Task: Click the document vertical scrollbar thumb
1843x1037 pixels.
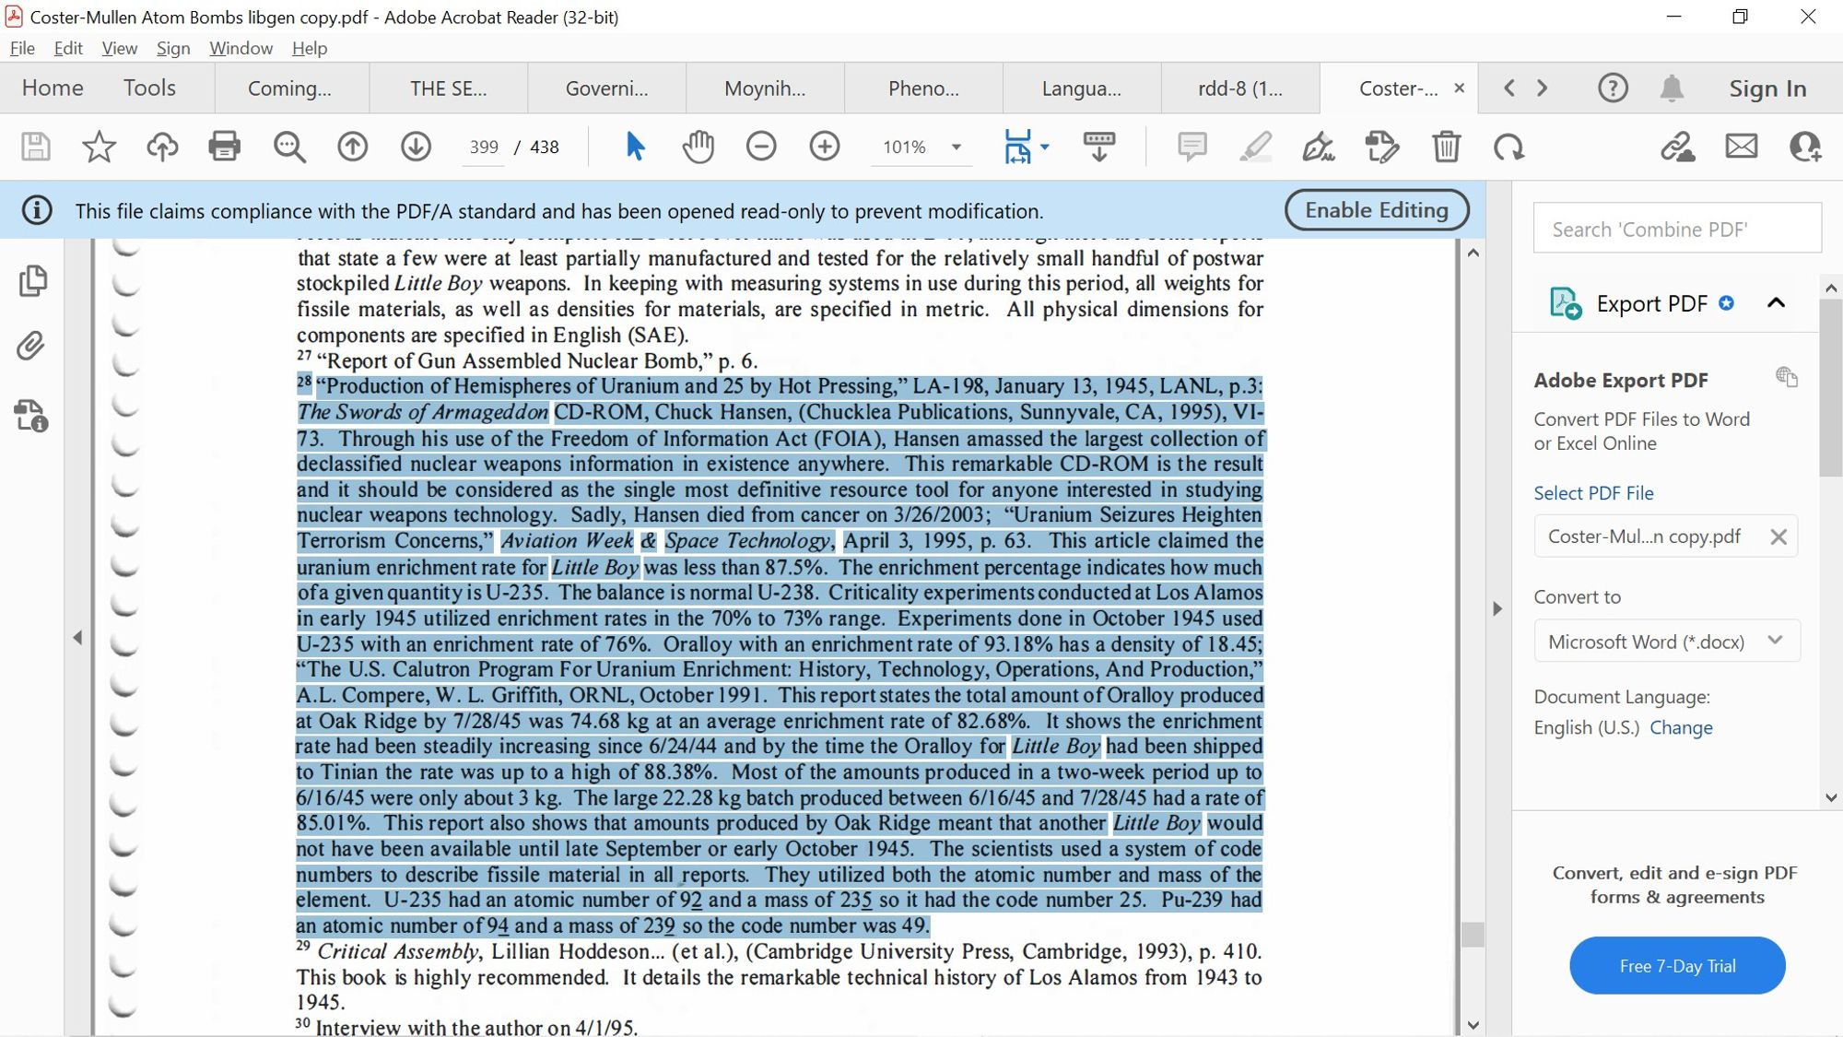Action: click(1473, 934)
